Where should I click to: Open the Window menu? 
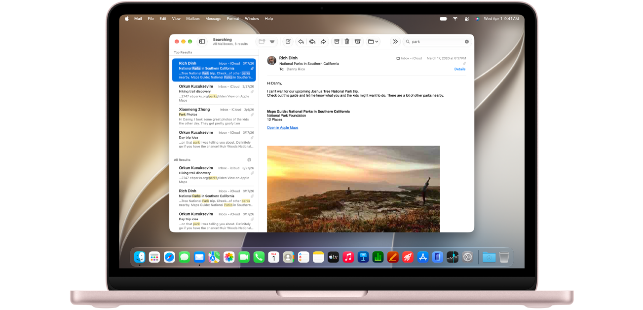(x=252, y=19)
